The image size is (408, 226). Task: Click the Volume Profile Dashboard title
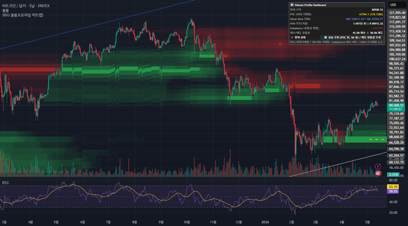coord(310,5)
